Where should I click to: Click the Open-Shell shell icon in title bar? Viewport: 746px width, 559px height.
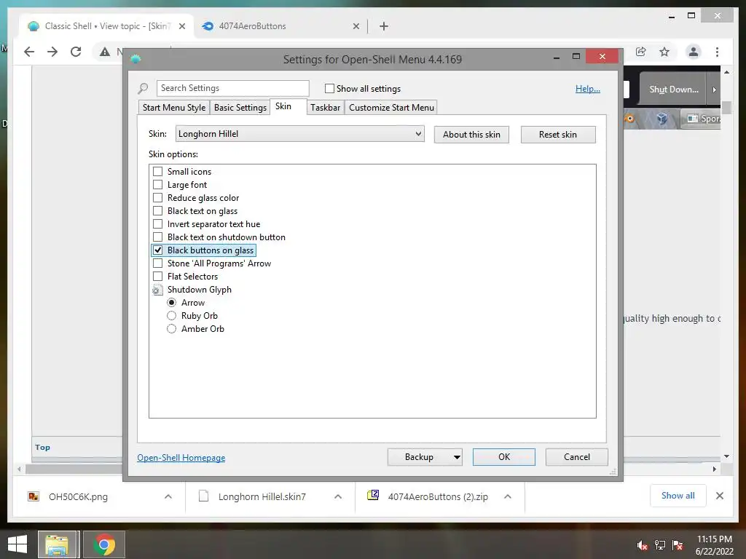(136, 59)
